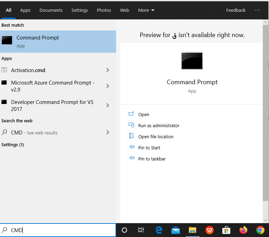The width and height of the screenshot is (269, 237).
Task: Open File Explorer from the taskbar
Action: click(x=193, y=230)
